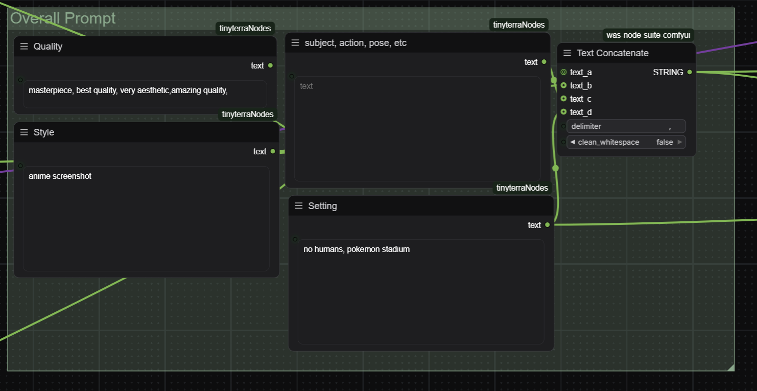This screenshot has height=391, width=757.
Task: Click the Style node text output port
Action: (273, 151)
